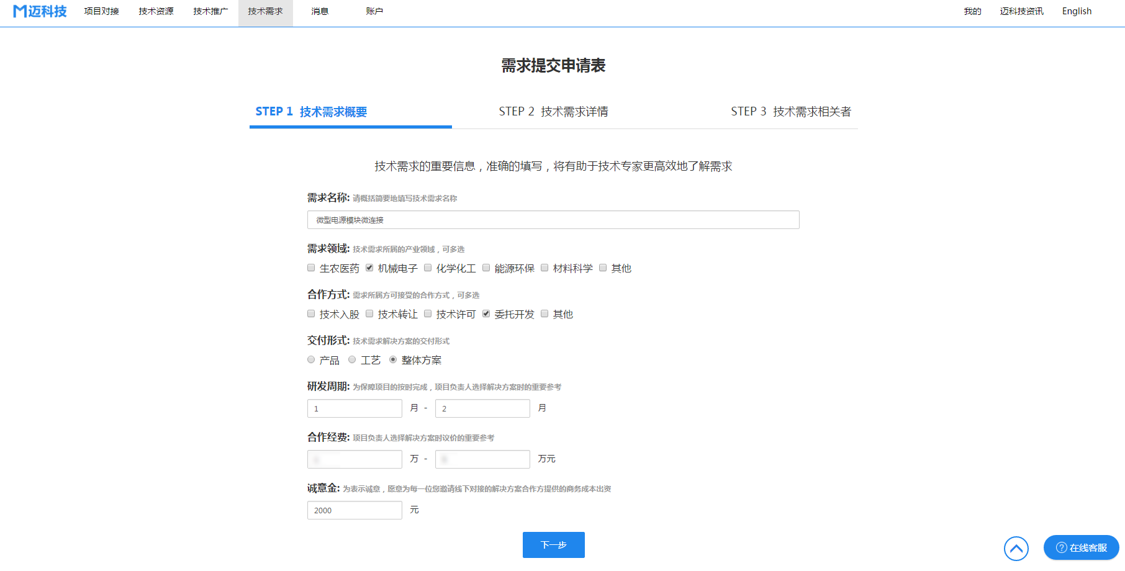Uncheck the 委托开发 option
This screenshot has width=1125, height=571.
(x=486, y=314)
